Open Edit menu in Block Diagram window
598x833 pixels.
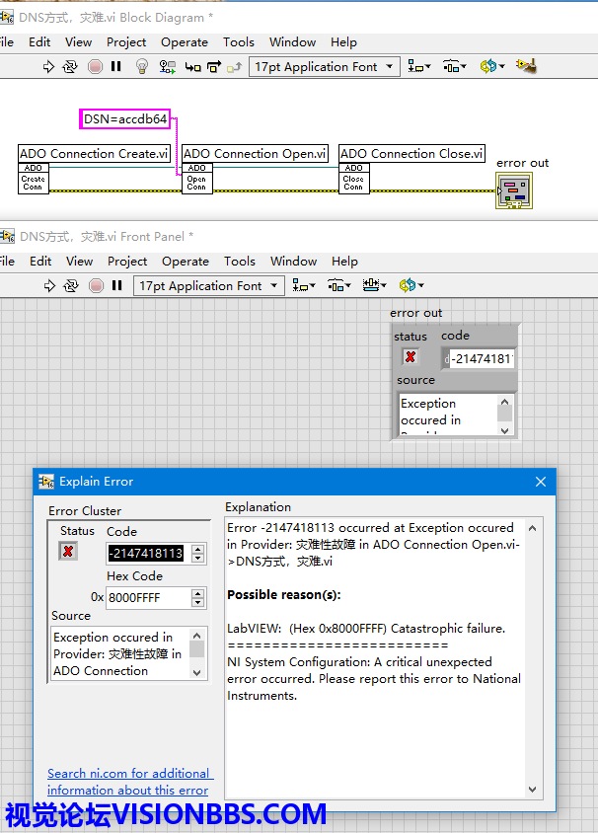(x=39, y=42)
